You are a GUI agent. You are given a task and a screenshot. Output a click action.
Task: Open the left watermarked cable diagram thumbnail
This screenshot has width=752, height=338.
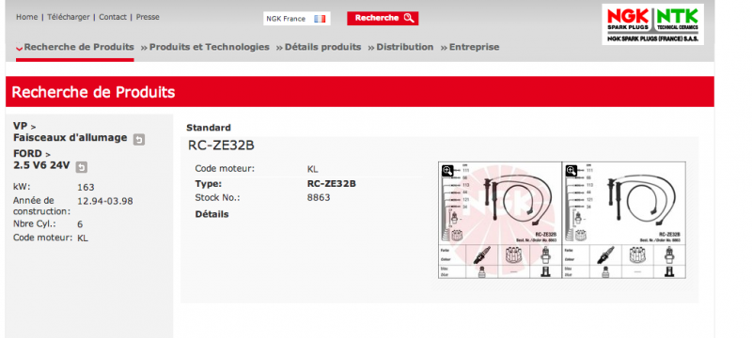(499, 220)
